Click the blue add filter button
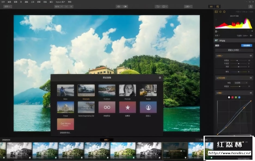 click(x=247, y=45)
